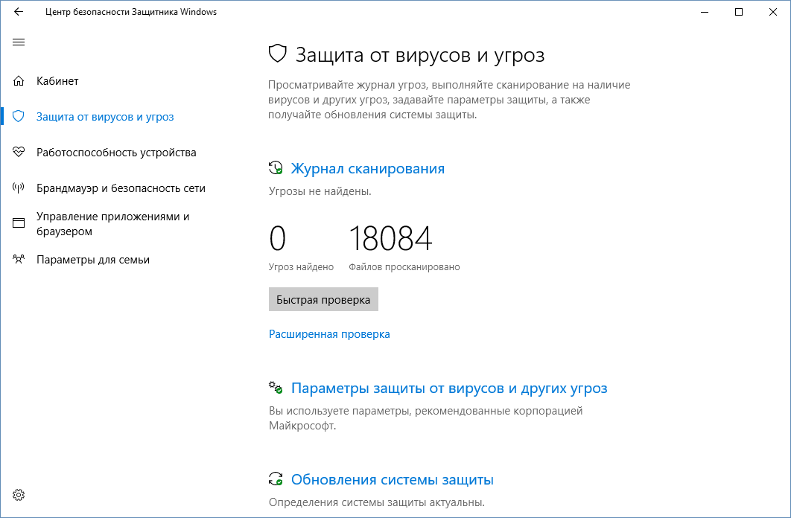Click the app and browser window icon

coord(19,223)
